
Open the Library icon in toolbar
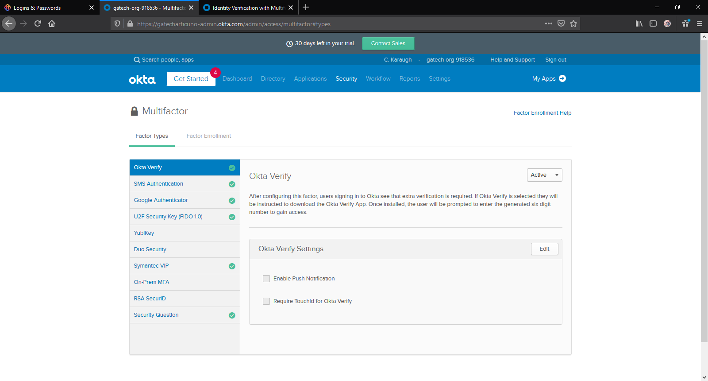tap(639, 23)
